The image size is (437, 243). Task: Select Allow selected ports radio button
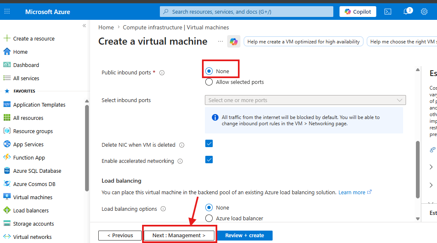pyautogui.click(x=209, y=82)
